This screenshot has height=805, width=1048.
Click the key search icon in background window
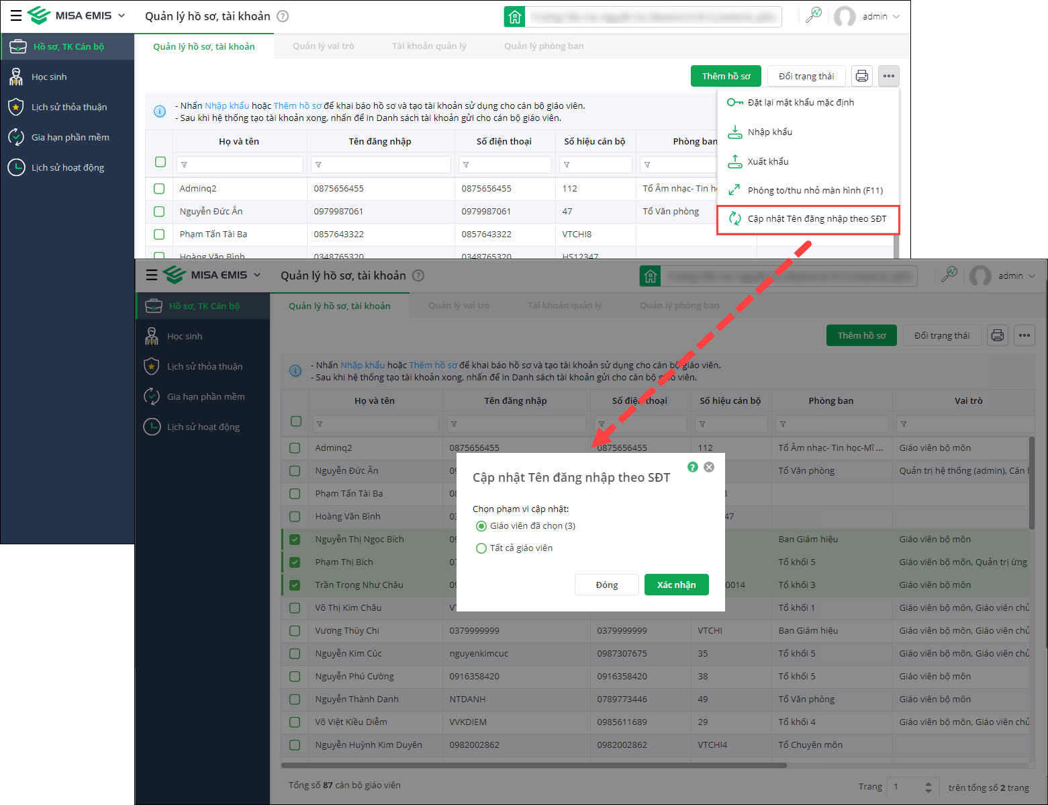click(x=814, y=15)
